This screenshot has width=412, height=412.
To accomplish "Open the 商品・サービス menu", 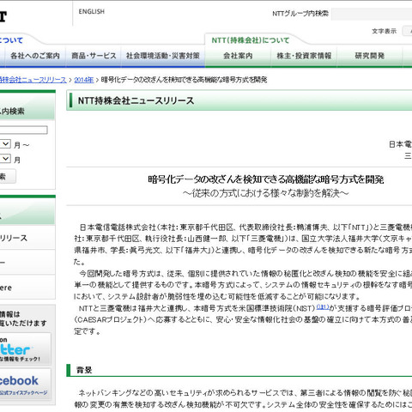I will coord(94,56).
